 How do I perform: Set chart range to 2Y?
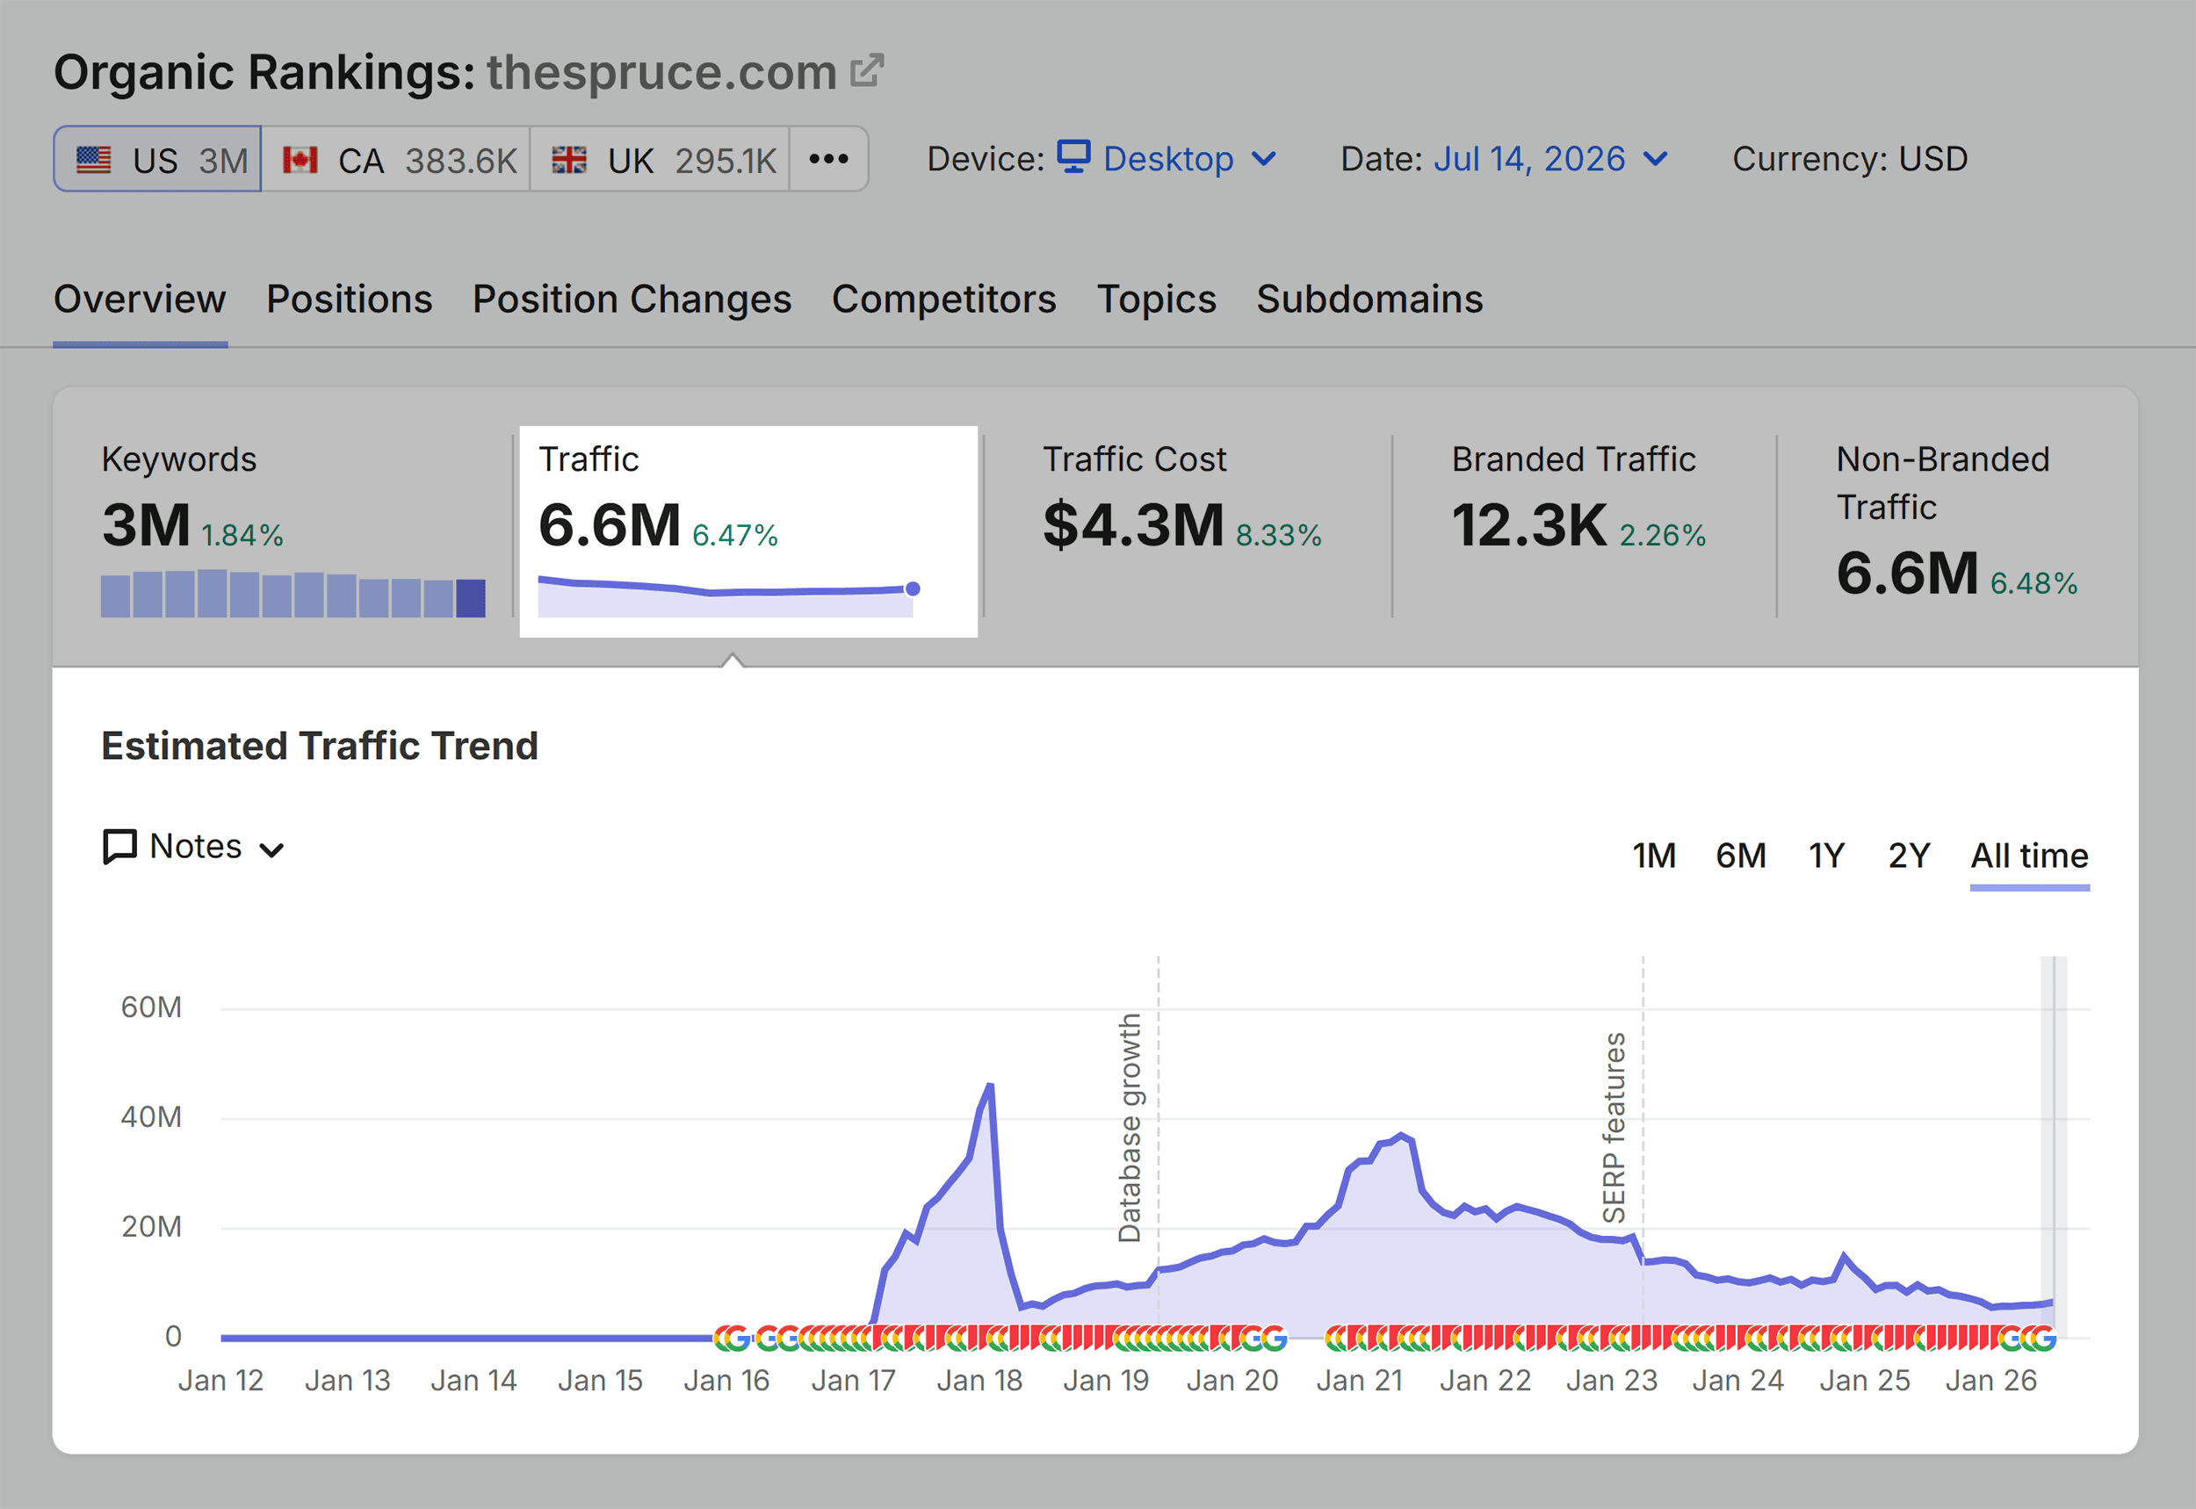tap(1909, 856)
